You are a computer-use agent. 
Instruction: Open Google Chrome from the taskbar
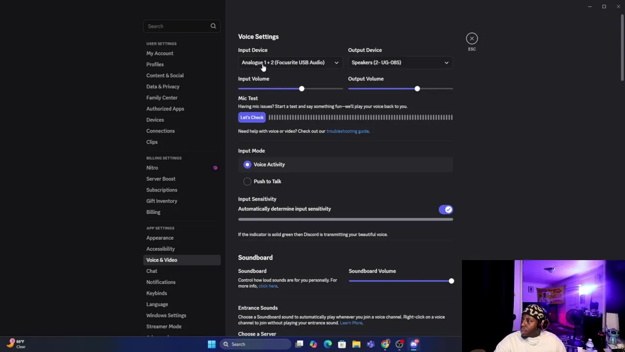point(385,344)
